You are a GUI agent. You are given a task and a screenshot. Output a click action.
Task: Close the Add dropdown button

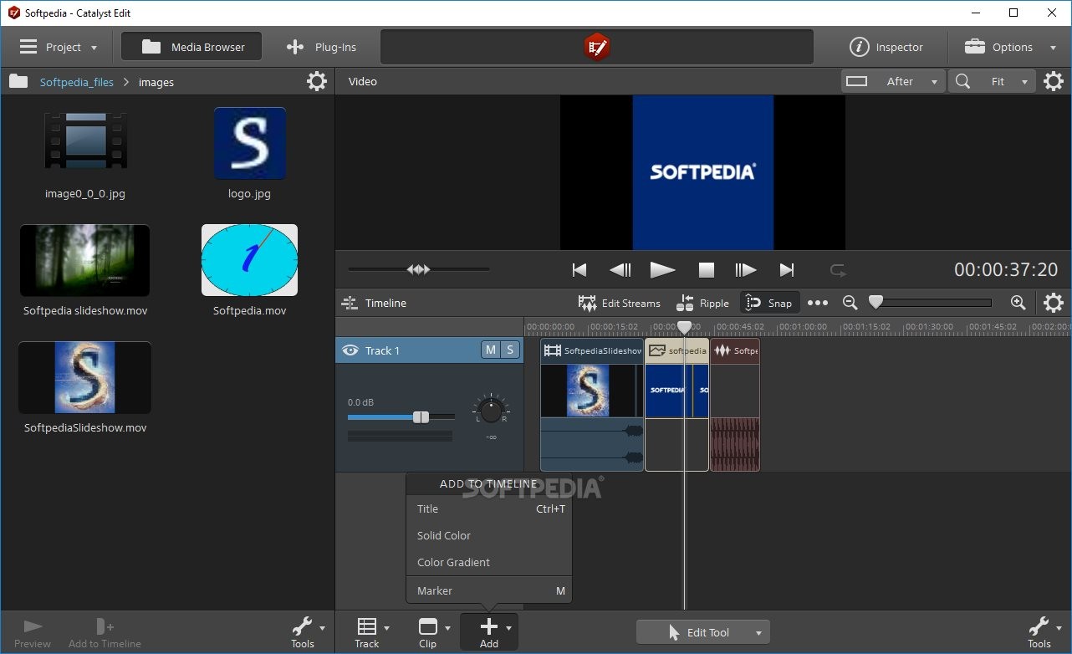click(x=489, y=632)
